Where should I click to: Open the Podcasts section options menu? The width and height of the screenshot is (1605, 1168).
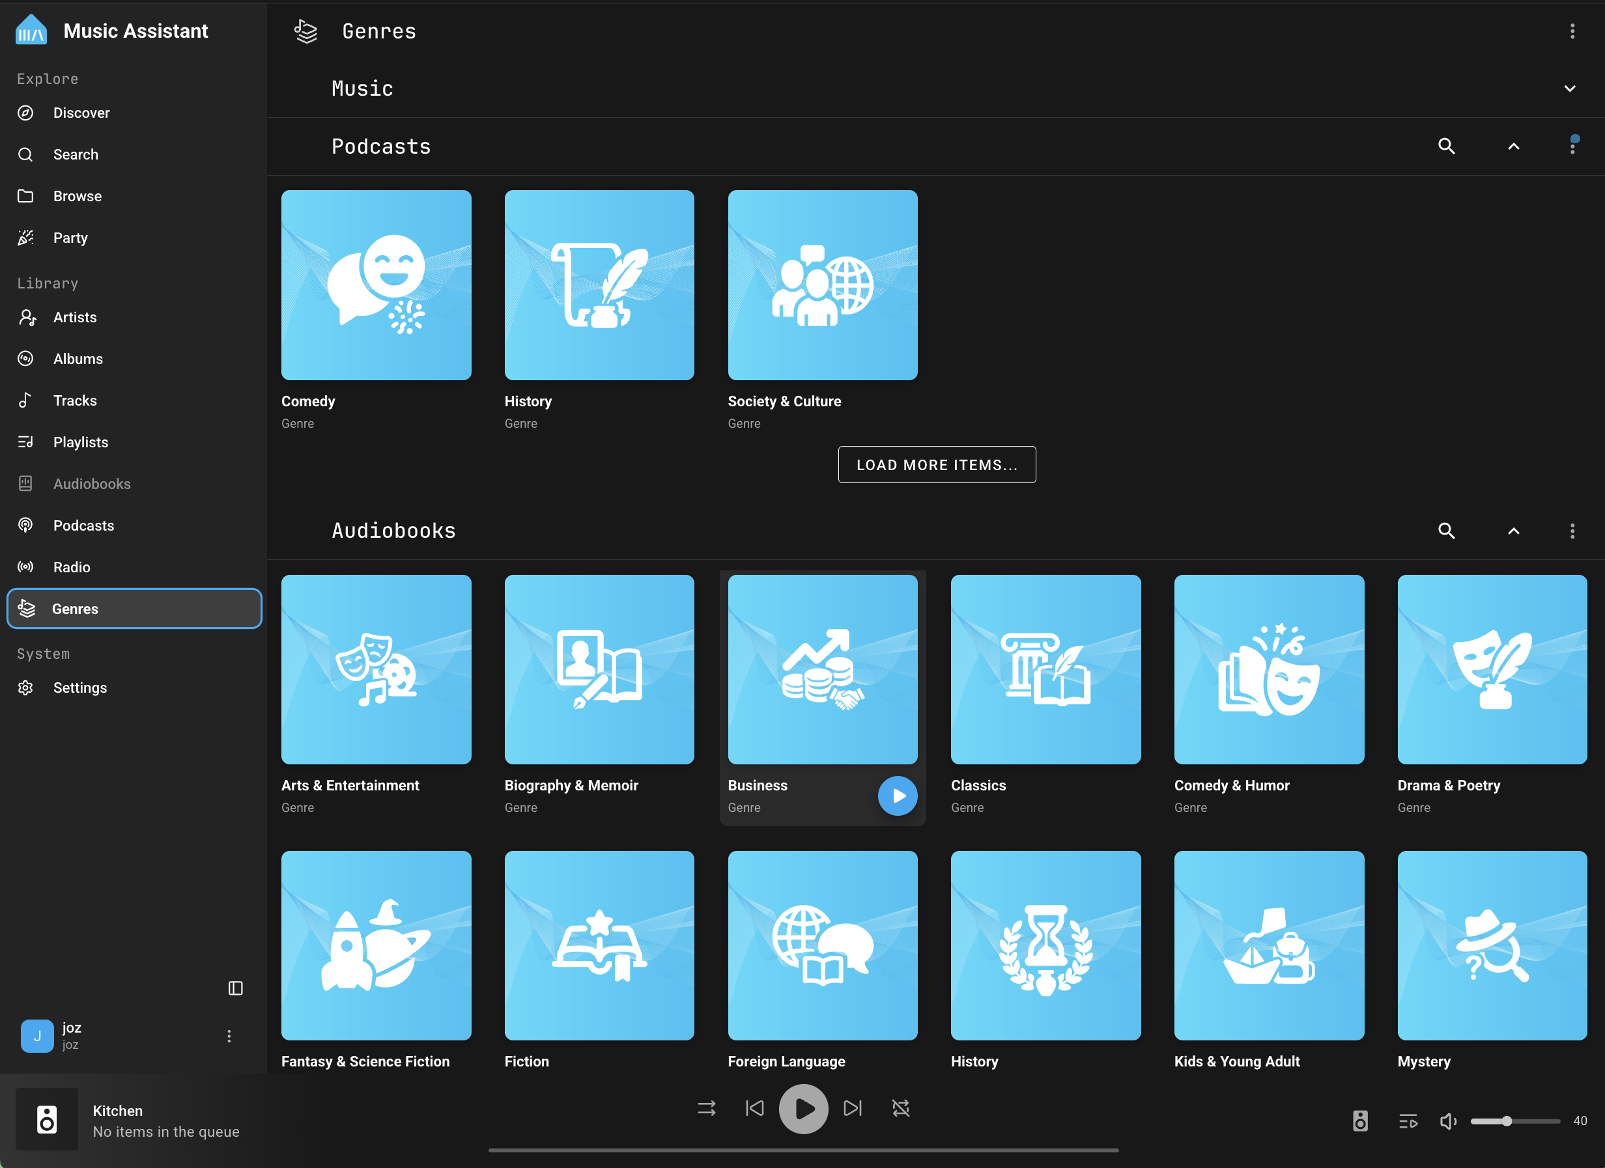pyautogui.click(x=1572, y=146)
